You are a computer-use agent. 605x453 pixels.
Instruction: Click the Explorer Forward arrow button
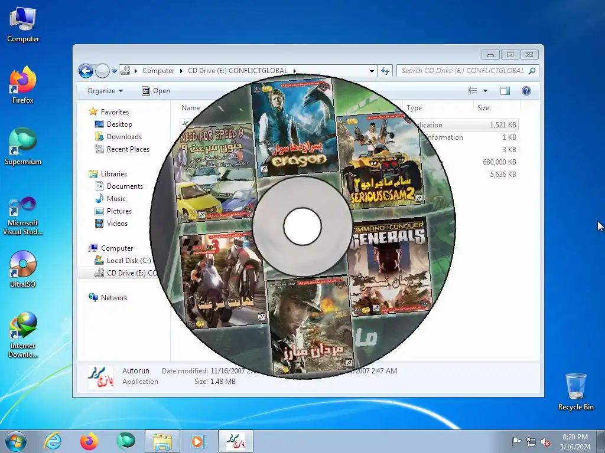coord(102,71)
